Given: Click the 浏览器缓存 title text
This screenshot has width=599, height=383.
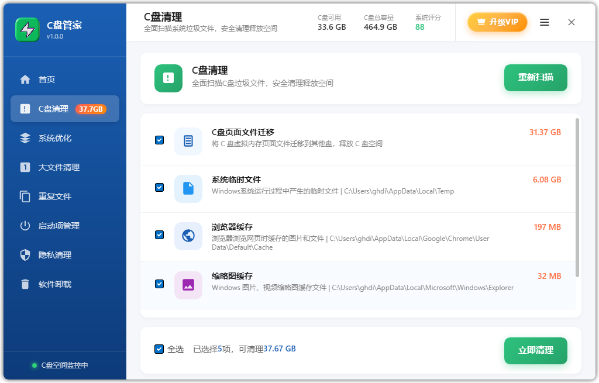Looking at the screenshot, I should pyautogui.click(x=232, y=227).
